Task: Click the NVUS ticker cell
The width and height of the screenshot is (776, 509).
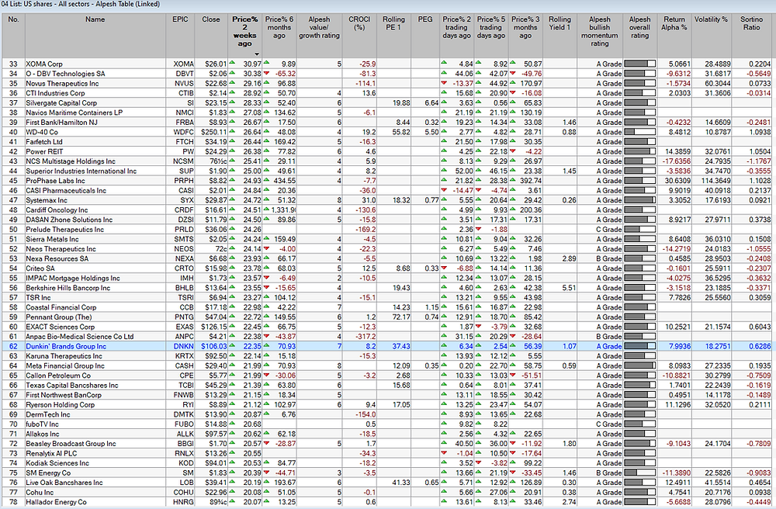Action: coord(180,83)
